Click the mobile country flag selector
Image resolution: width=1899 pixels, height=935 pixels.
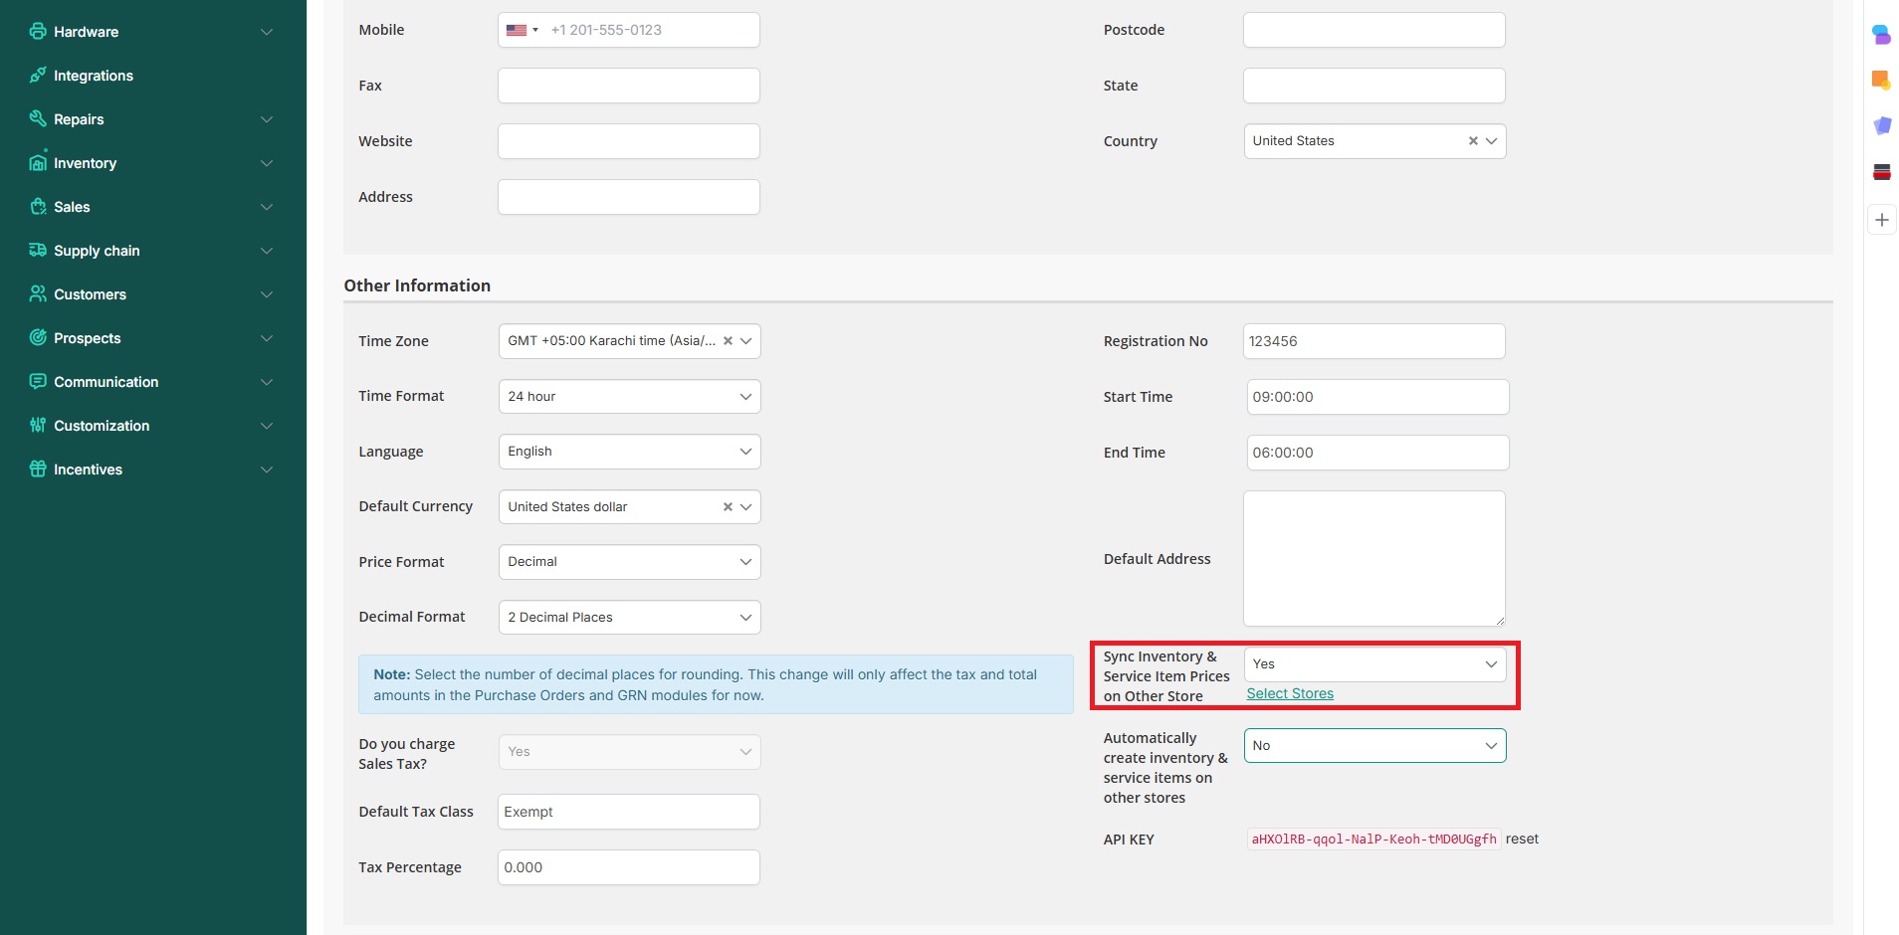(522, 30)
